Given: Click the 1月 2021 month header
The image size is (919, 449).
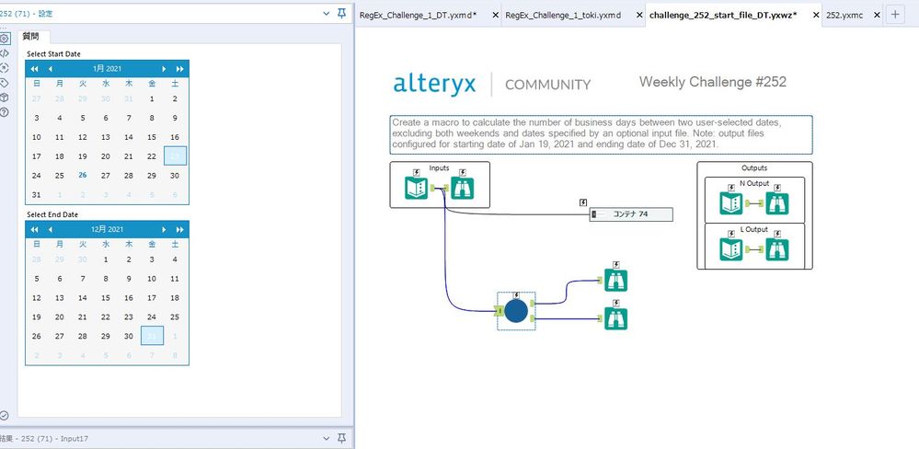Looking at the screenshot, I should (x=107, y=69).
